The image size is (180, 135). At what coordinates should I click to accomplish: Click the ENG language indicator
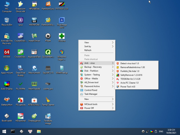pyautogui.click(x=161, y=131)
